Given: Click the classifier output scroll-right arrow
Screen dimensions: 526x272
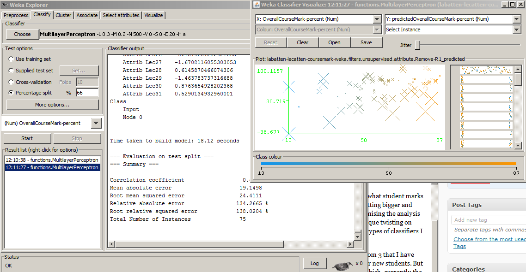Looking at the screenshot, I should [350, 244].
